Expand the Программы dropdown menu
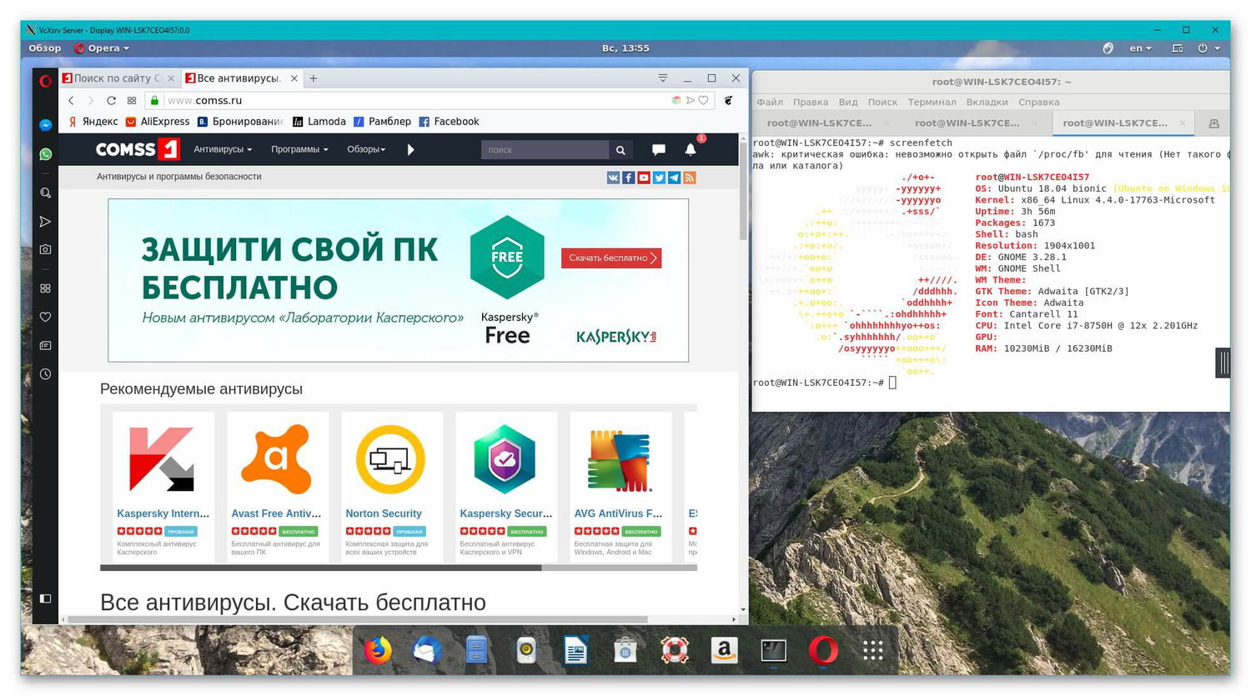 (x=299, y=149)
